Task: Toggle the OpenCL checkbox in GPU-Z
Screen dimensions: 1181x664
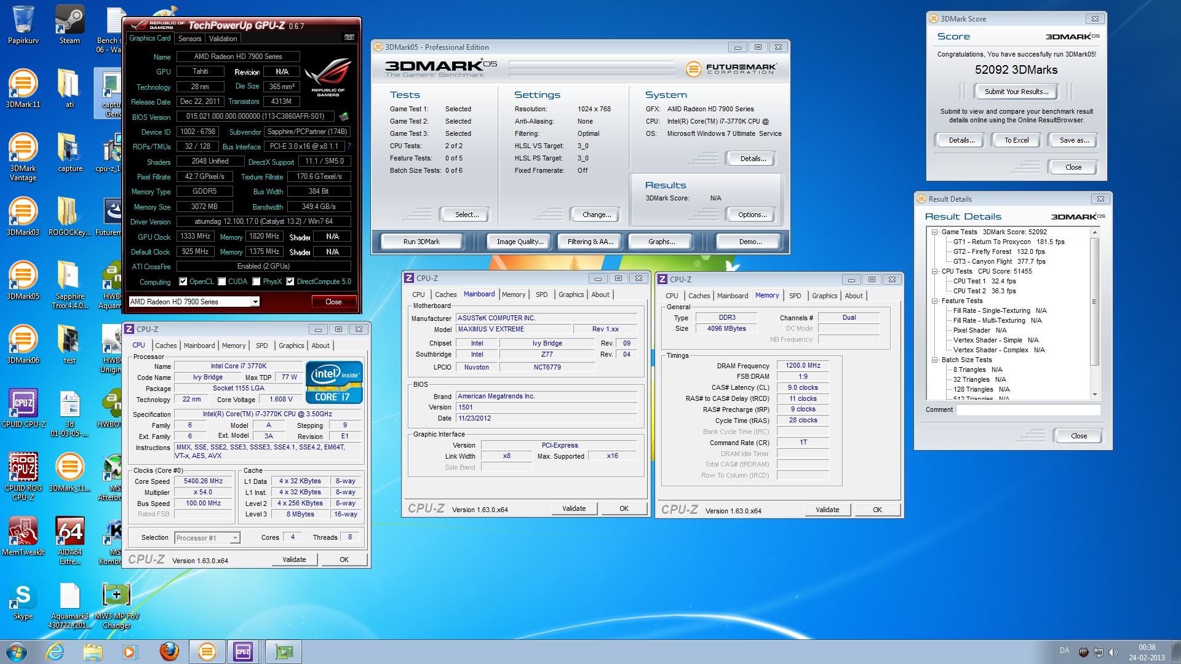Action: click(x=183, y=282)
